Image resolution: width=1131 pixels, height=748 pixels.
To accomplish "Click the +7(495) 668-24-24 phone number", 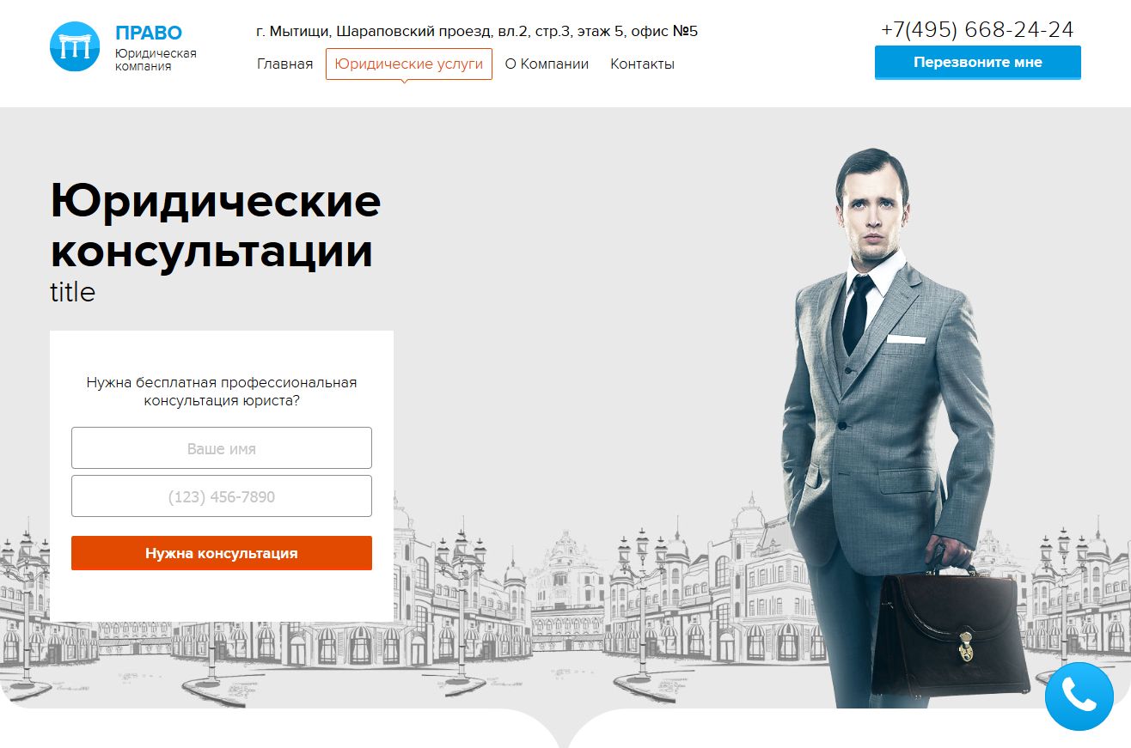I will pos(977,30).
